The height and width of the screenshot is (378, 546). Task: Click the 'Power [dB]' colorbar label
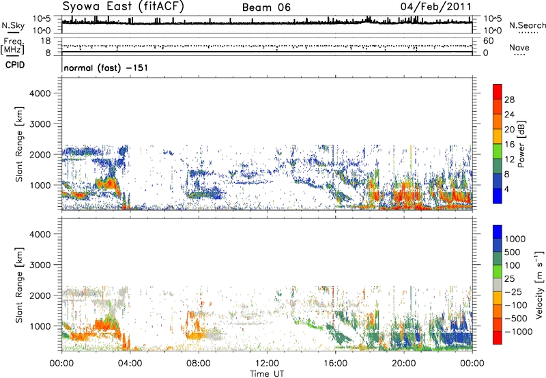[x=521, y=145]
